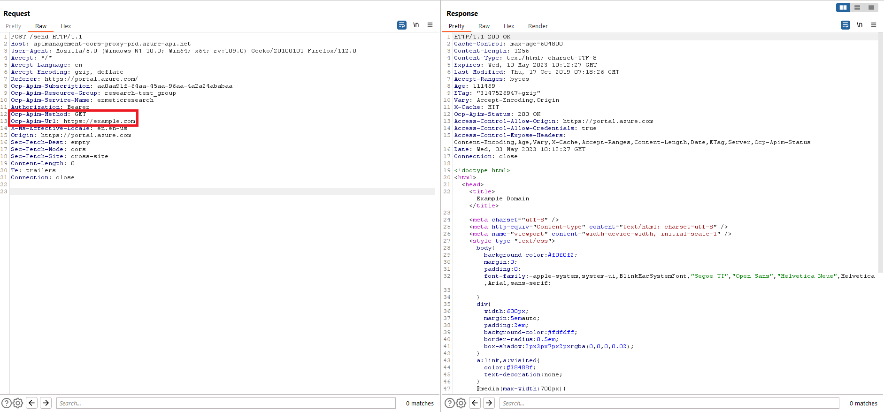Viewport: 884px width, 412px height.
Task: Click 'Authorization: Bearer' header line
Action: click(50, 107)
